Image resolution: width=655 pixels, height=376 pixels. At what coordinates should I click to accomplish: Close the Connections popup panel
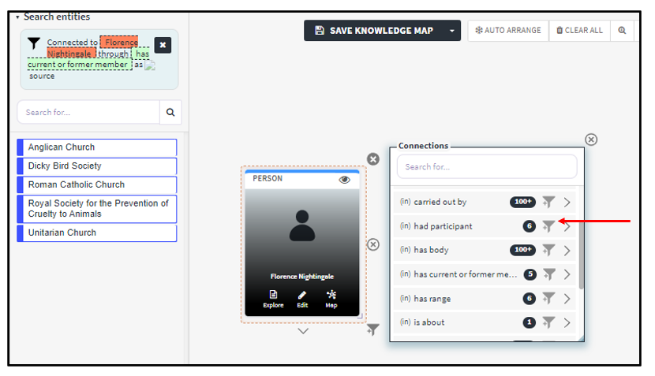pyautogui.click(x=590, y=140)
